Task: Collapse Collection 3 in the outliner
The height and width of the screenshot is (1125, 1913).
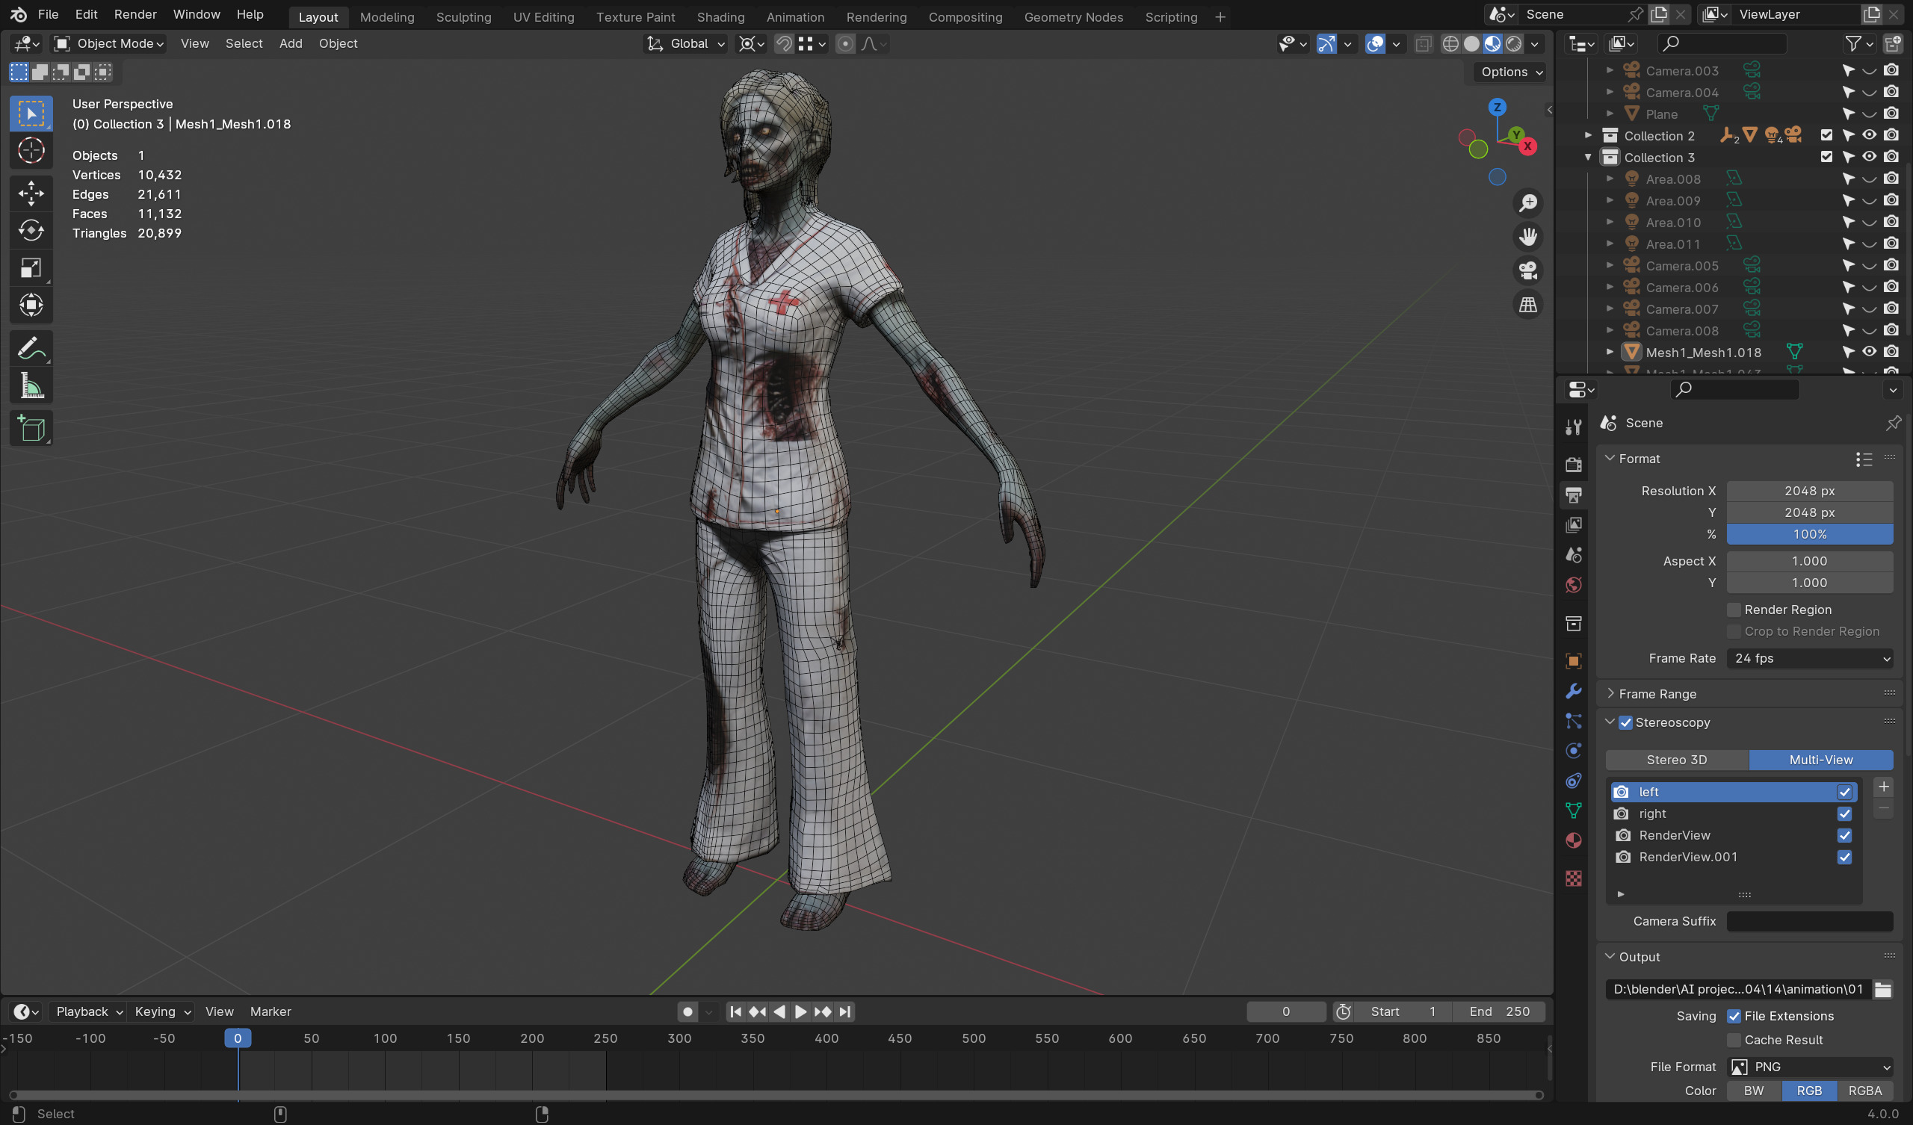Action: [x=1587, y=157]
